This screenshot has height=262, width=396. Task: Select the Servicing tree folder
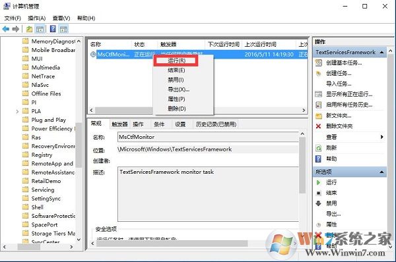pyautogui.click(x=43, y=190)
